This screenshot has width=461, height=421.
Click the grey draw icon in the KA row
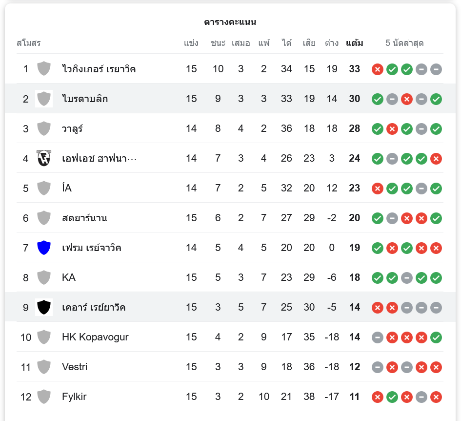click(x=406, y=278)
